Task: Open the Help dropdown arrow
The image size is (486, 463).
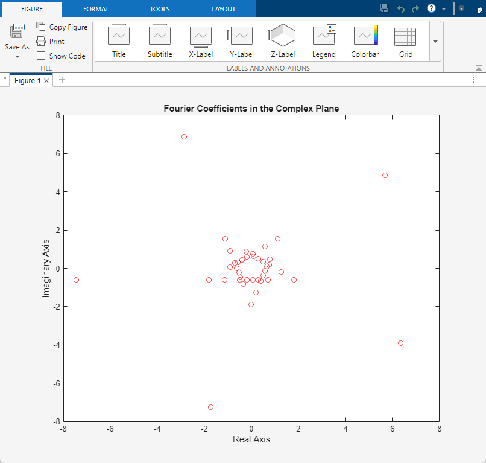Action: click(x=444, y=9)
